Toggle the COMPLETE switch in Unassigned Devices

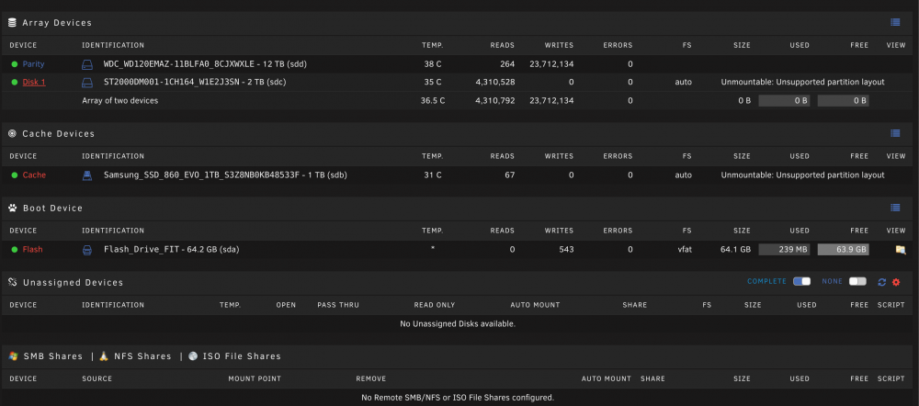[x=801, y=282]
